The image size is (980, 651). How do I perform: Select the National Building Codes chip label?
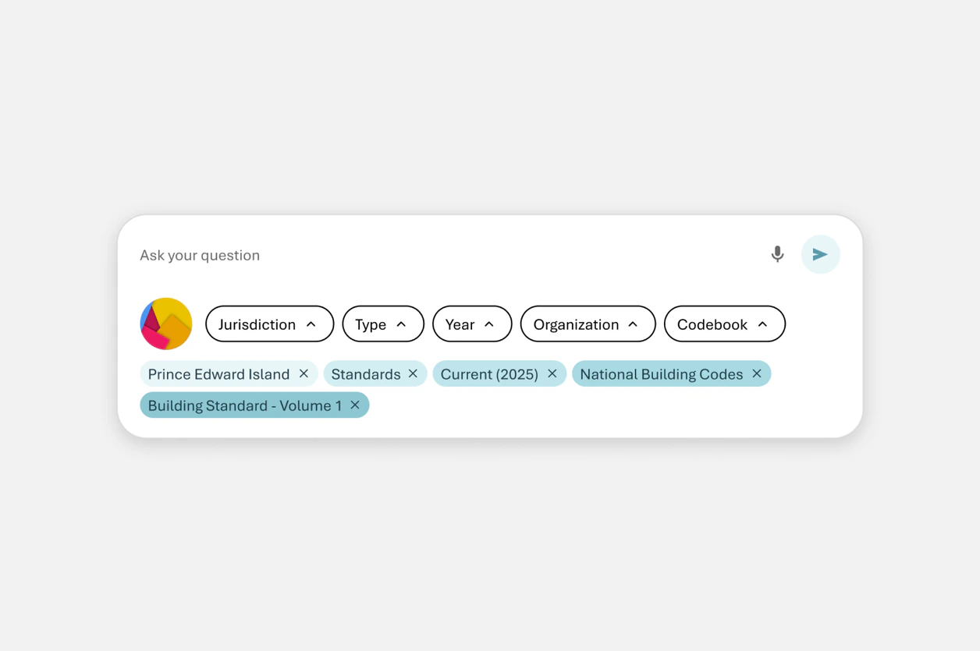(x=661, y=374)
